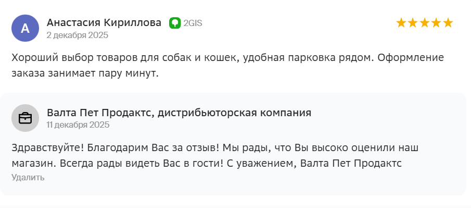Click the Удалить link under reply
Screen dimensions: 471x210
pyautogui.click(x=28, y=177)
